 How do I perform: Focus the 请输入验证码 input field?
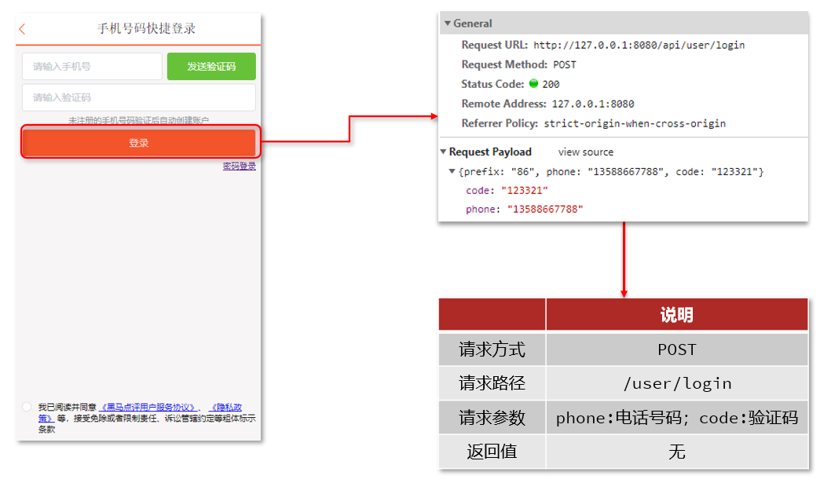[x=138, y=98]
